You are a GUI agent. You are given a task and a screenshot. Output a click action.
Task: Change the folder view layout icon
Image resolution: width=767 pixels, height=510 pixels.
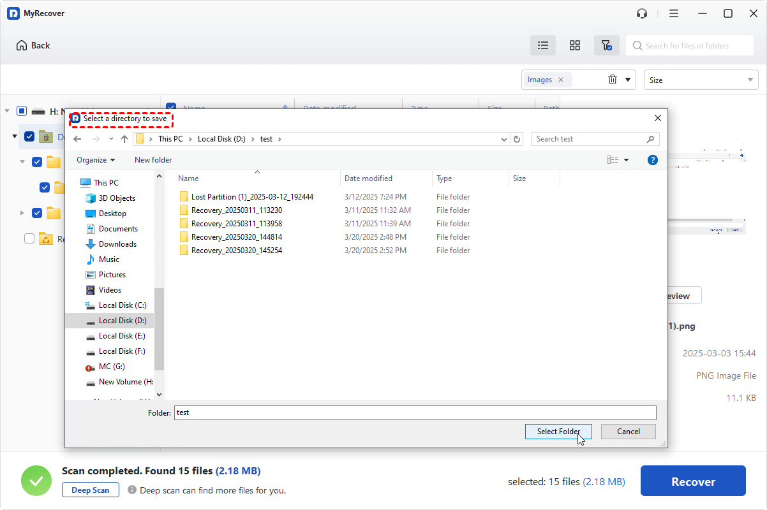pos(613,160)
